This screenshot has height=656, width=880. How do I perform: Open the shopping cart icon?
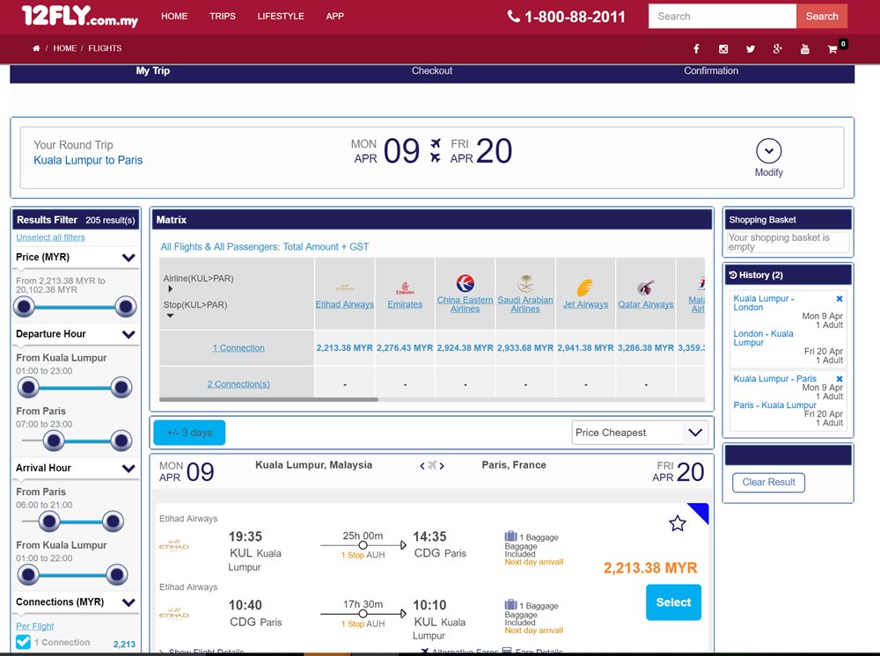click(x=832, y=49)
